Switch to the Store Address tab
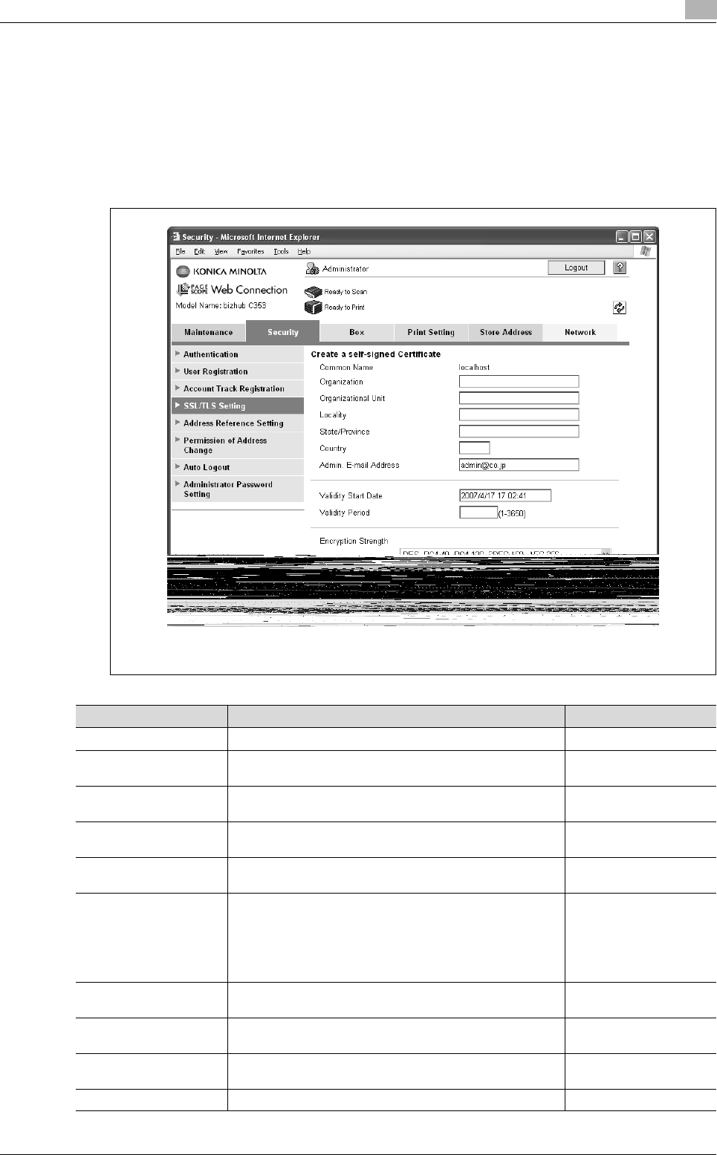The width and height of the screenshot is (717, 1155). (x=506, y=332)
